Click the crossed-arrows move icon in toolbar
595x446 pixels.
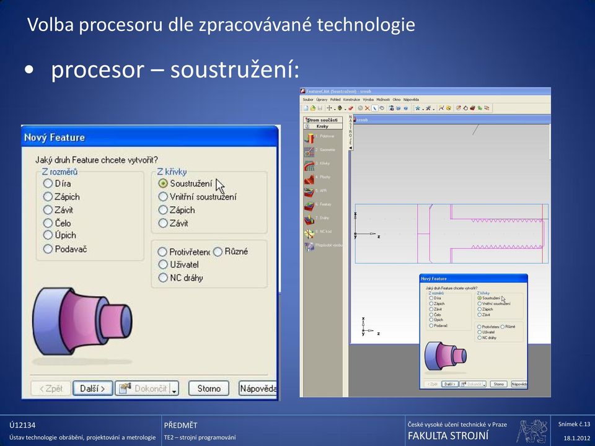click(x=329, y=108)
